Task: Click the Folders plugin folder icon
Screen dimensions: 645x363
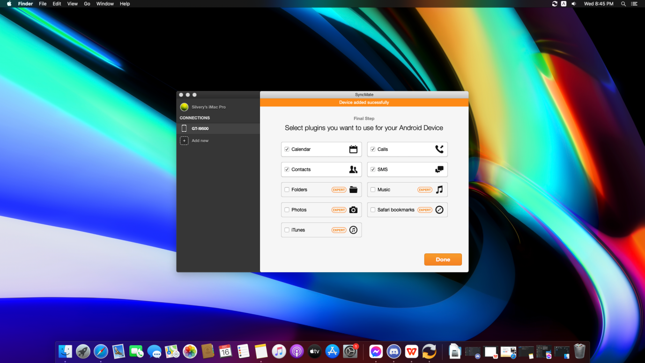Action: pos(353,190)
